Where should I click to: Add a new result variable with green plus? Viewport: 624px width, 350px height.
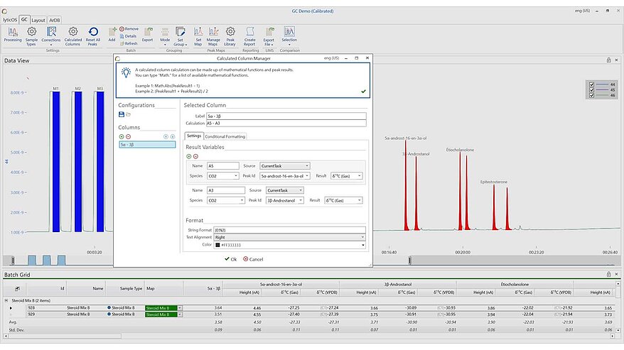pos(189,155)
